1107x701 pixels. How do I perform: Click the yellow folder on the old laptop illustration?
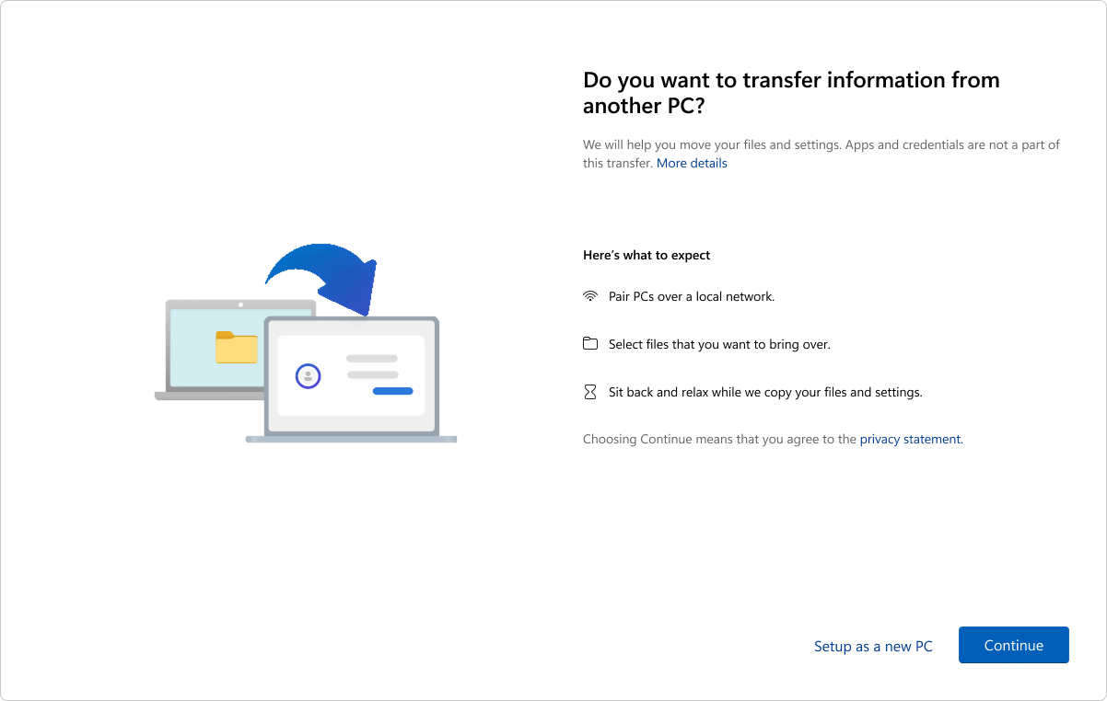pyautogui.click(x=237, y=348)
